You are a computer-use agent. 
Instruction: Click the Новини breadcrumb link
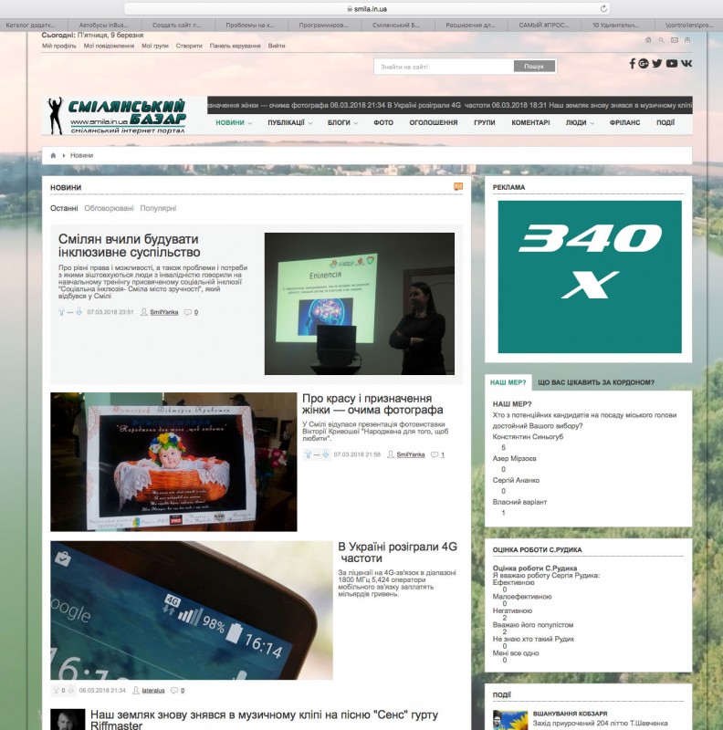pos(81,155)
